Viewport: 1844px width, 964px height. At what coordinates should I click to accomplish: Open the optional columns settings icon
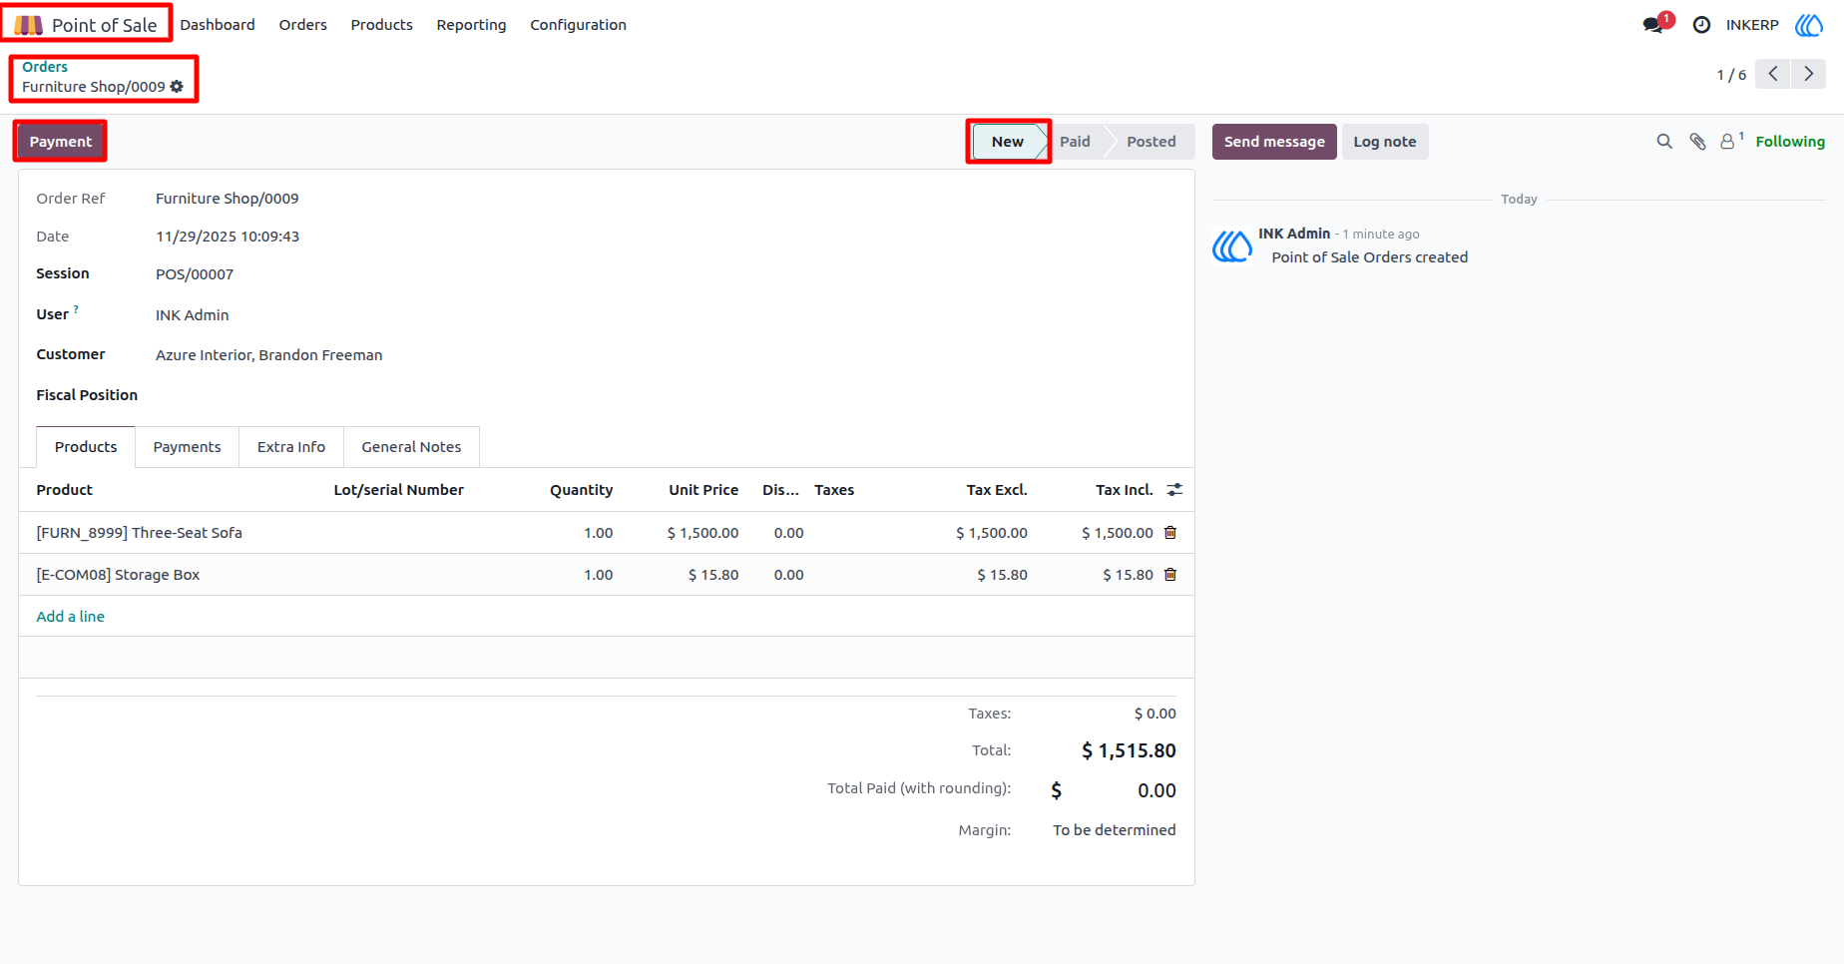1174,490
